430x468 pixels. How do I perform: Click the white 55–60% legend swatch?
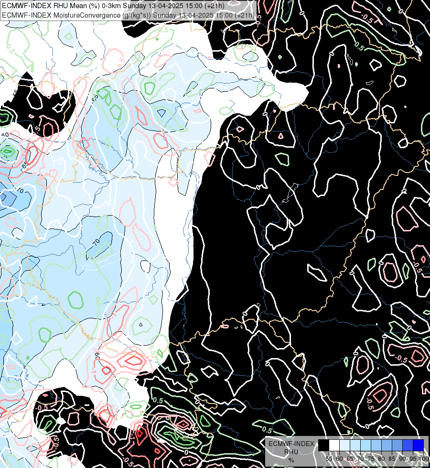tap(334, 445)
